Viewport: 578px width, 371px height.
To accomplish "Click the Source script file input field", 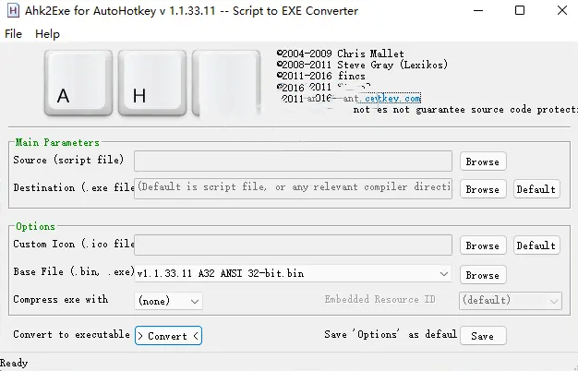I will 293,161.
